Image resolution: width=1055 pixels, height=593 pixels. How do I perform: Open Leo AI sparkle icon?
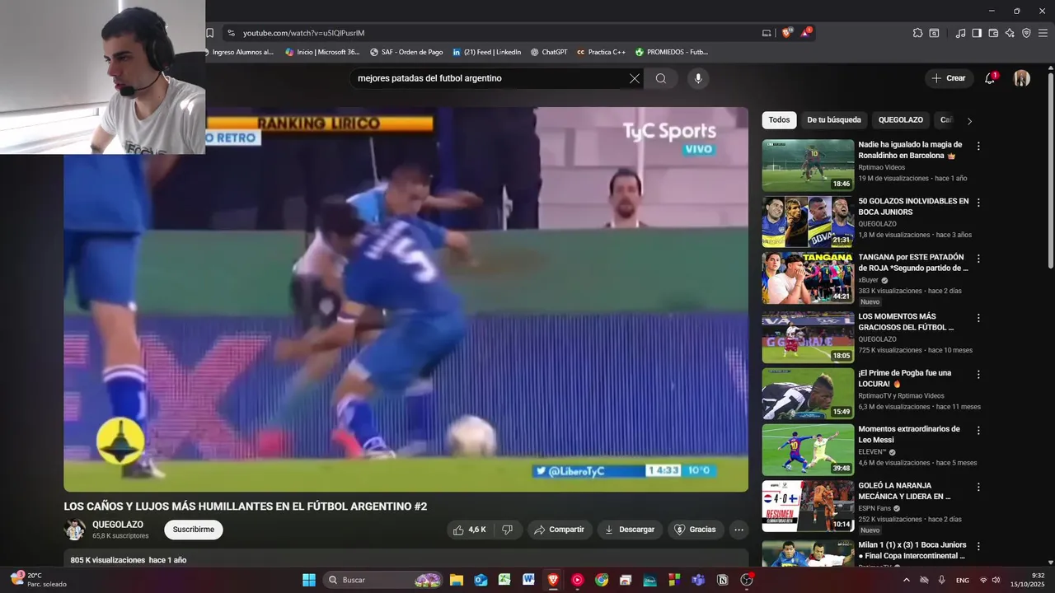pyautogui.click(x=1010, y=33)
